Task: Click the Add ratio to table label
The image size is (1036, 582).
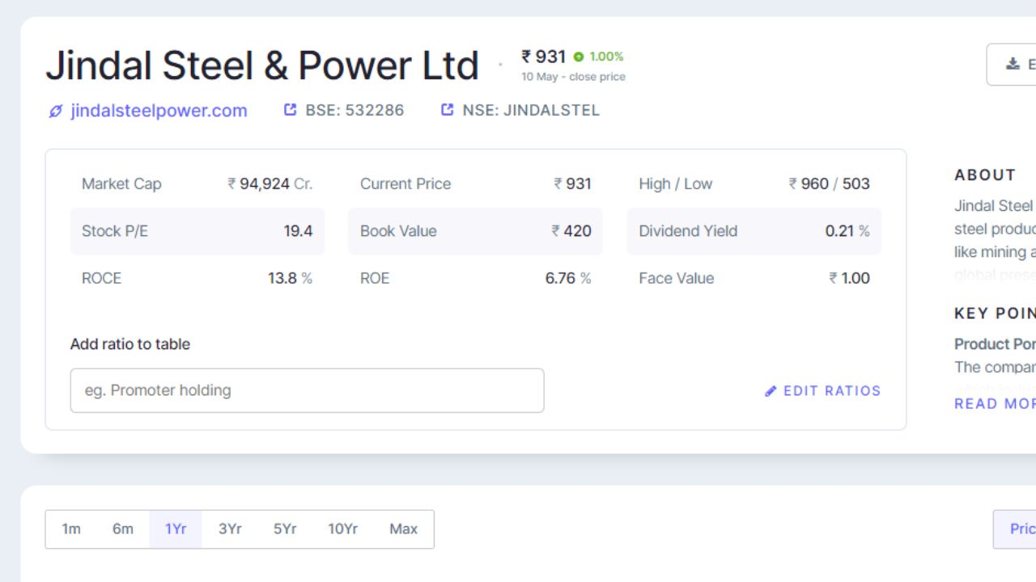Action: point(130,344)
